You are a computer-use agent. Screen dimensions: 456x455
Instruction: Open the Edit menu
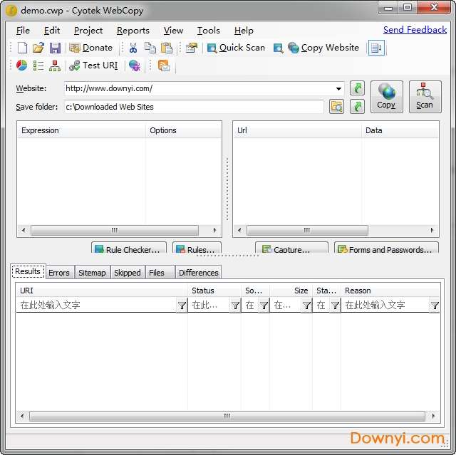coord(52,31)
